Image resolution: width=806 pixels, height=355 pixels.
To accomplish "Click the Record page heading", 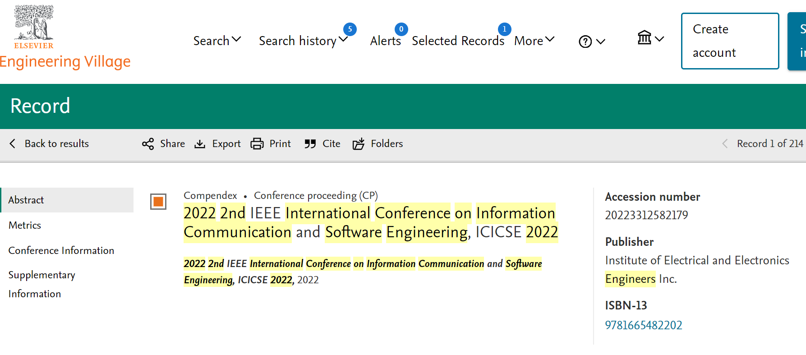I will [40, 106].
